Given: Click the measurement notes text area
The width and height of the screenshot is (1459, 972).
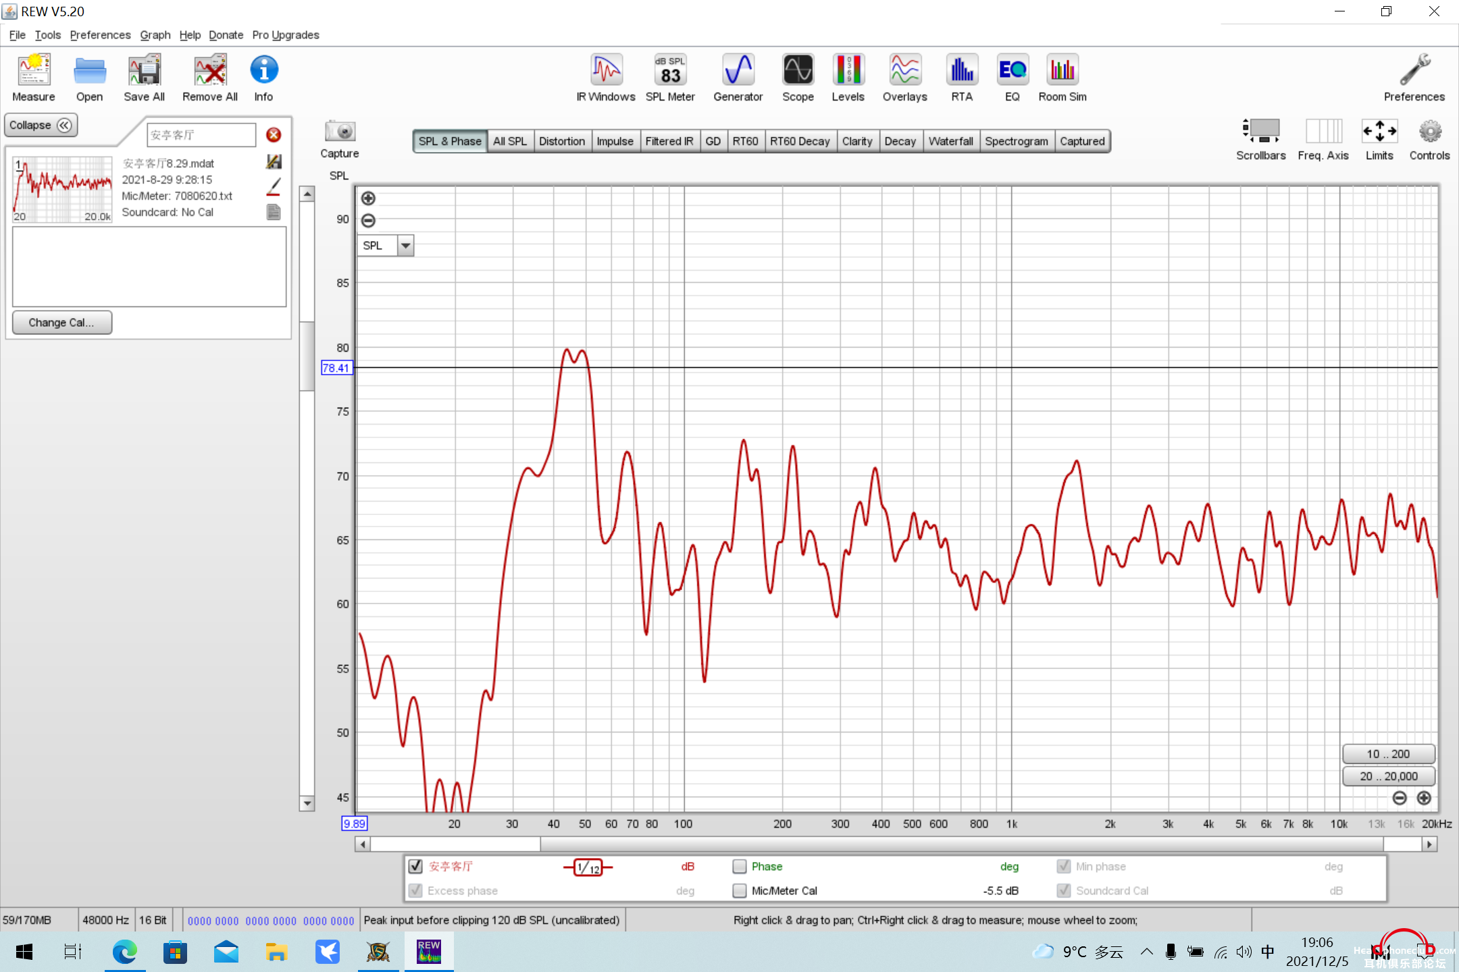Looking at the screenshot, I should point(149,267).
